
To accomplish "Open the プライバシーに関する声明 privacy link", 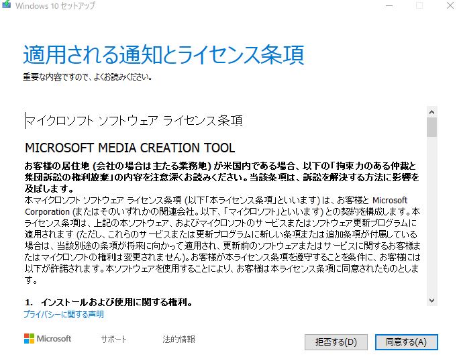I will point(64,315).
